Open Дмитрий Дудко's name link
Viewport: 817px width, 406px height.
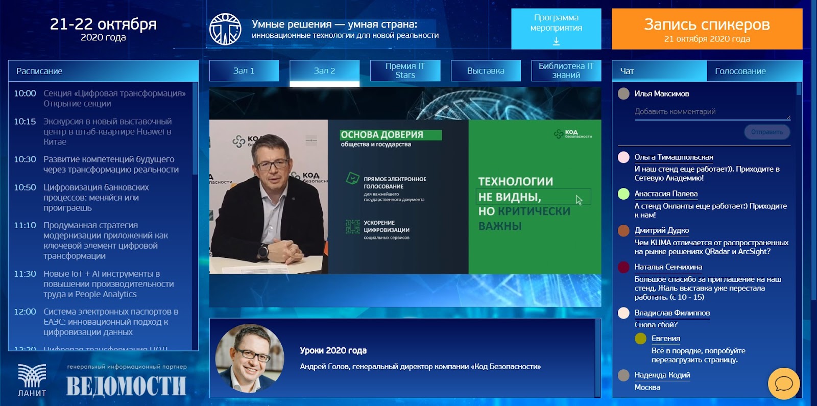coord(661,230)
